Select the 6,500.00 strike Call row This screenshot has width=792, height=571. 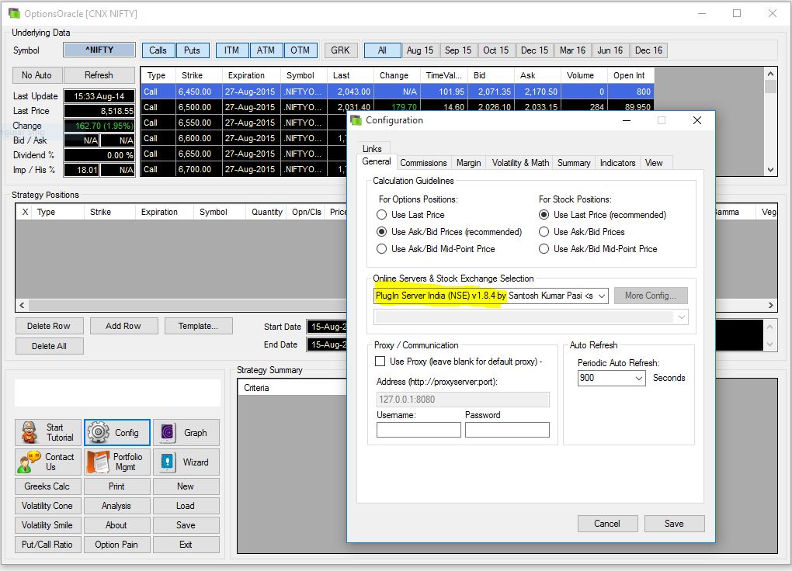point(397,107)
